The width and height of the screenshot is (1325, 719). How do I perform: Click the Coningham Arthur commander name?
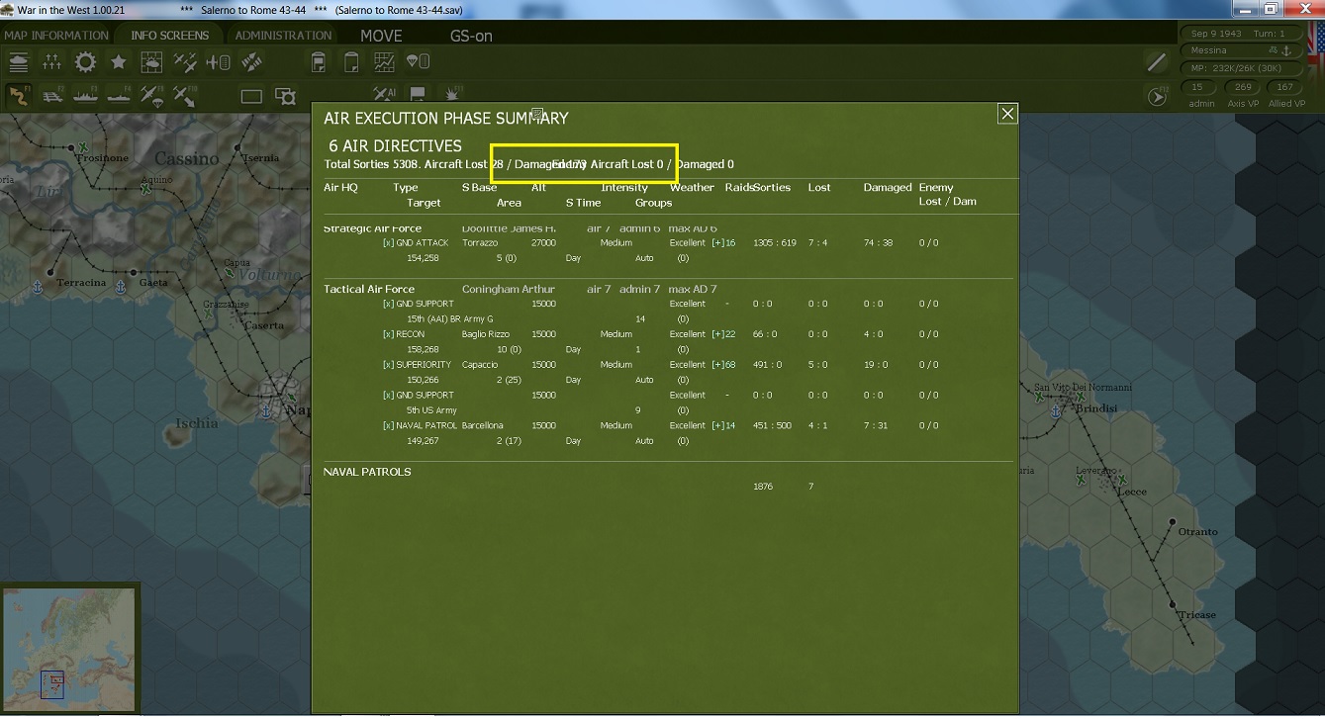point(509,289)
